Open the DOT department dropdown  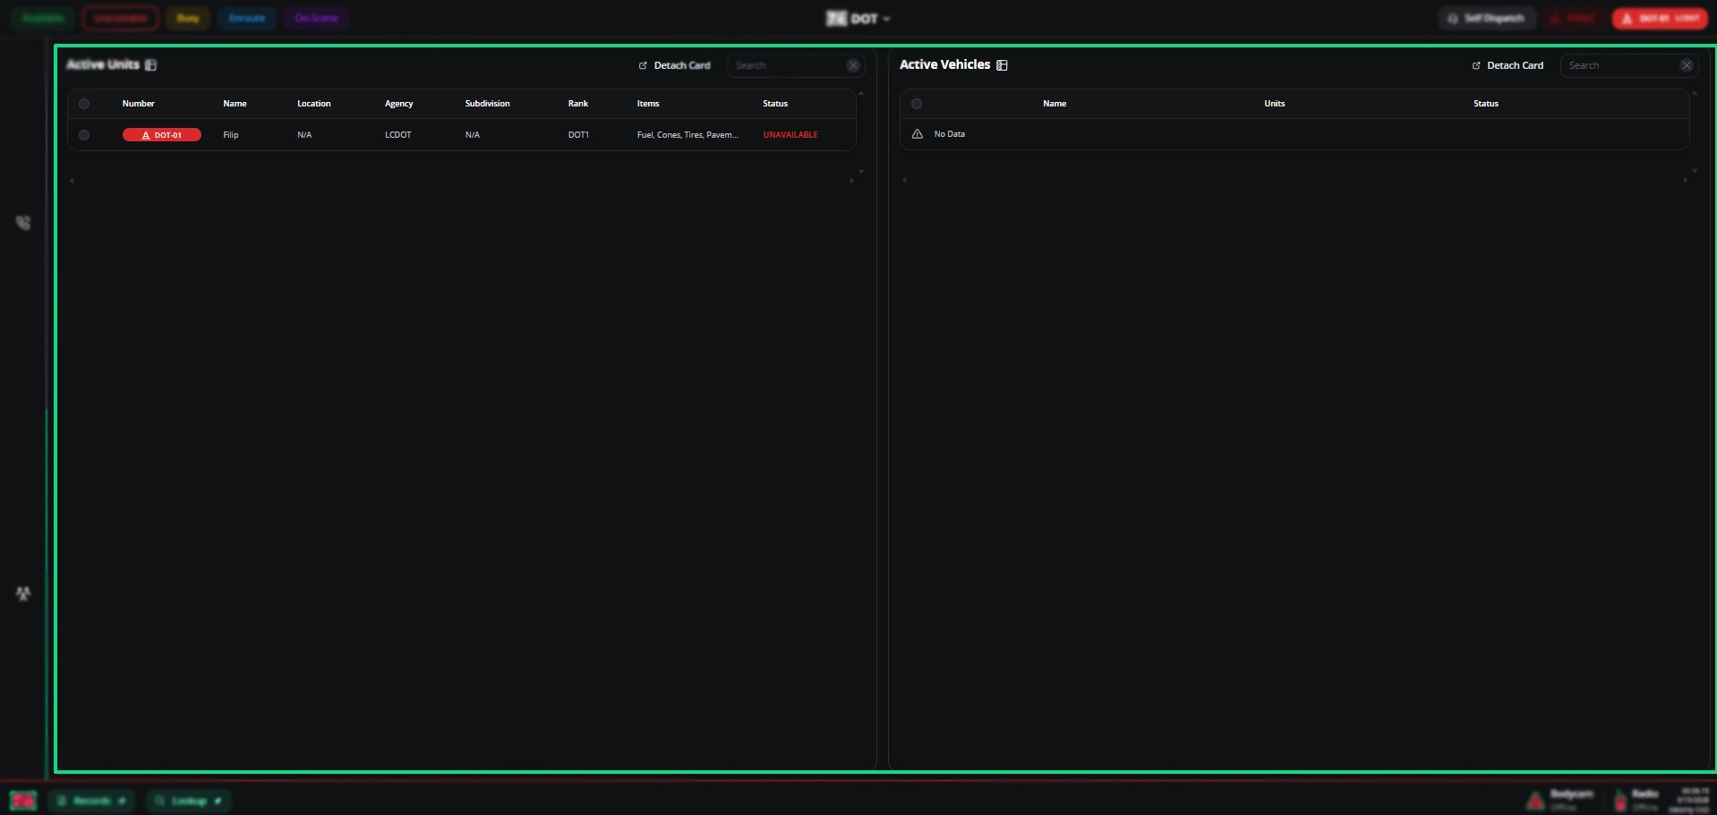[858, 18]
